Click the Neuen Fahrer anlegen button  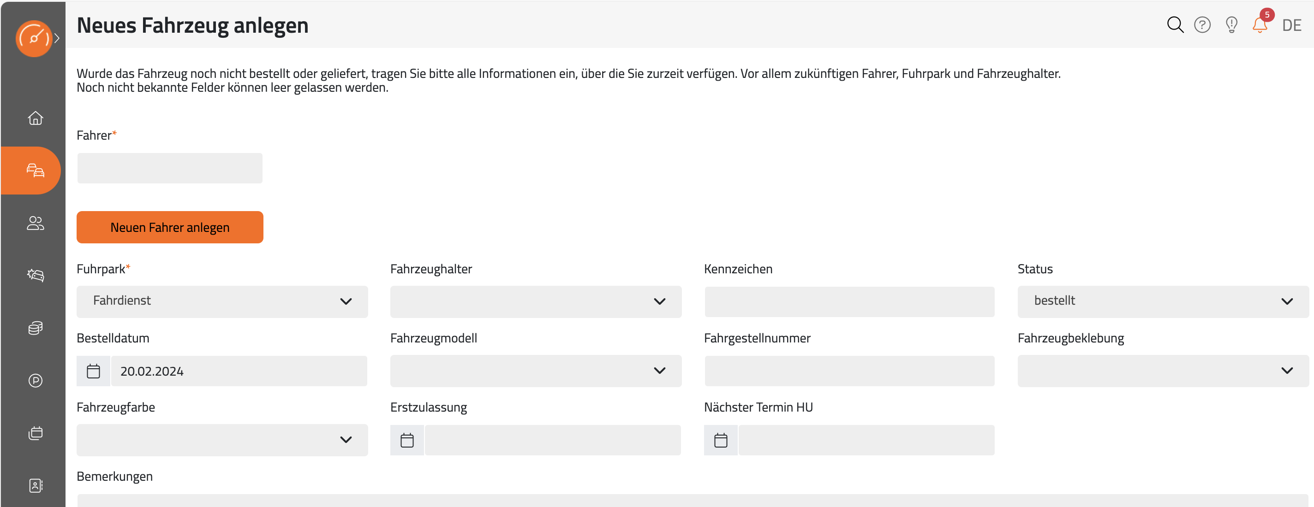click(x=170, y=227)
